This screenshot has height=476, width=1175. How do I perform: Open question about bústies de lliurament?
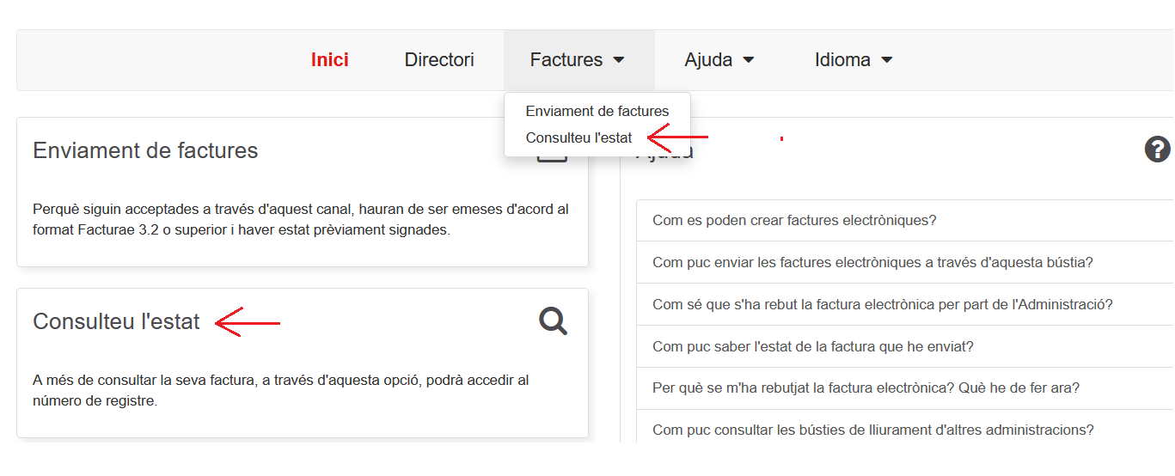872,430
